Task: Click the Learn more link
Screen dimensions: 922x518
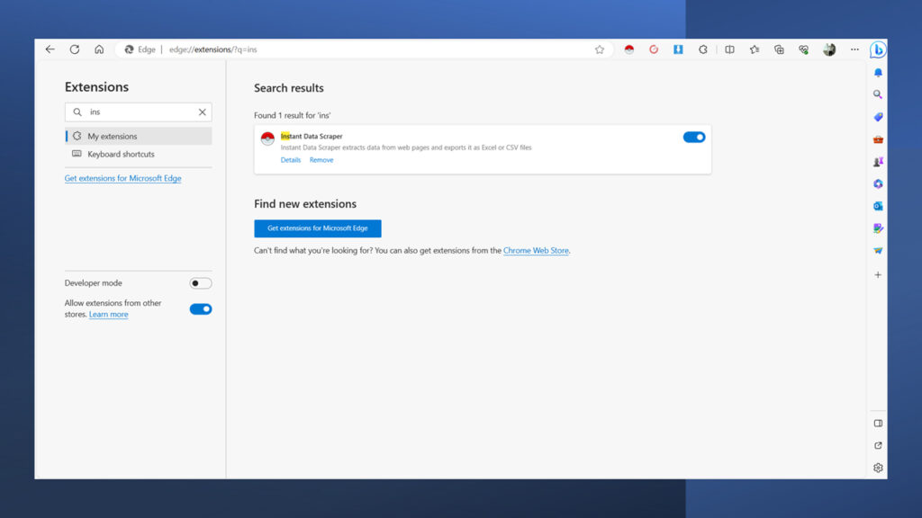Action: (x=108, y=314)
